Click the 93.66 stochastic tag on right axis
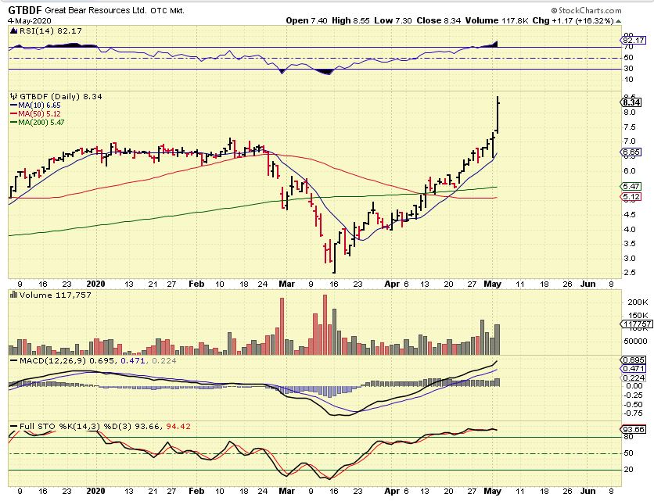The width and height of the screenshot is (654, 501). click(633, 429)
